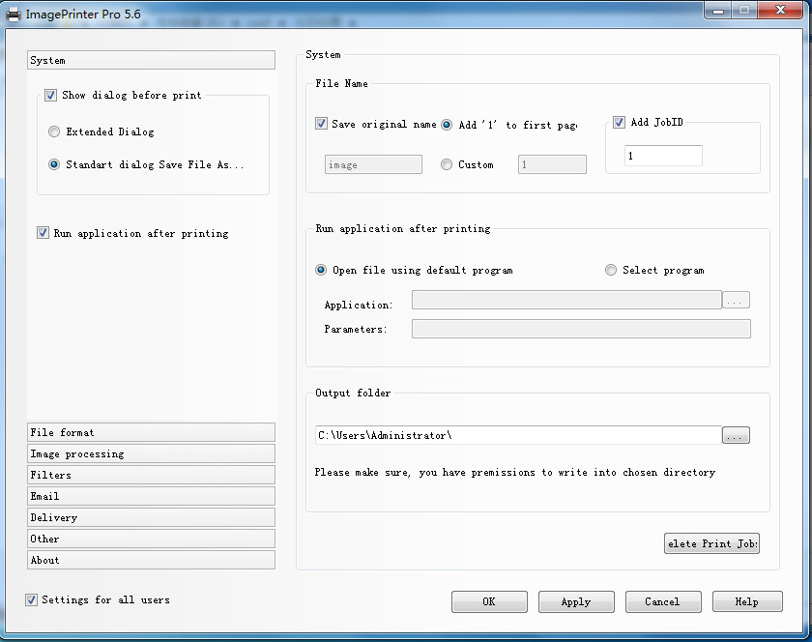Viewport: 812px width, 642px height.
Task: Click the Custom number field
Action: (553, 164)
